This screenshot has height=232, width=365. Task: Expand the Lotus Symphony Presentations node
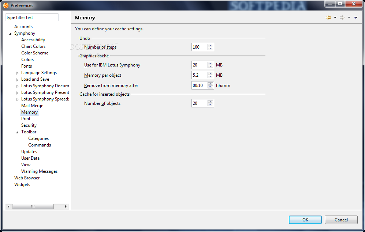tap(17, 93)
